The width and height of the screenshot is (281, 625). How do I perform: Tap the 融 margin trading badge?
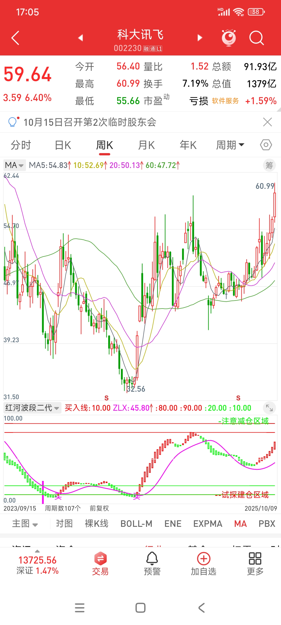[x=146, y=49]
